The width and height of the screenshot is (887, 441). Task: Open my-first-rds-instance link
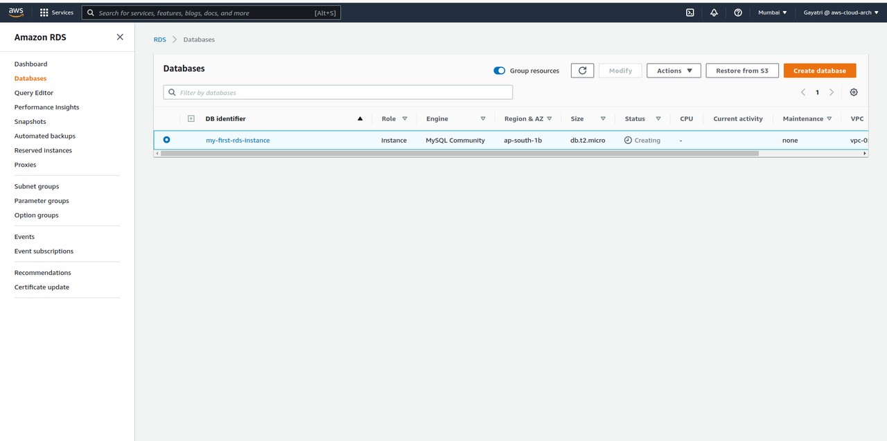coord(238,140)
